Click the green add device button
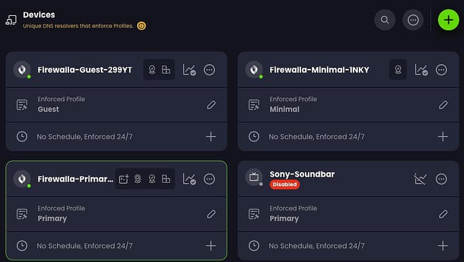 [x=448, y=19]
